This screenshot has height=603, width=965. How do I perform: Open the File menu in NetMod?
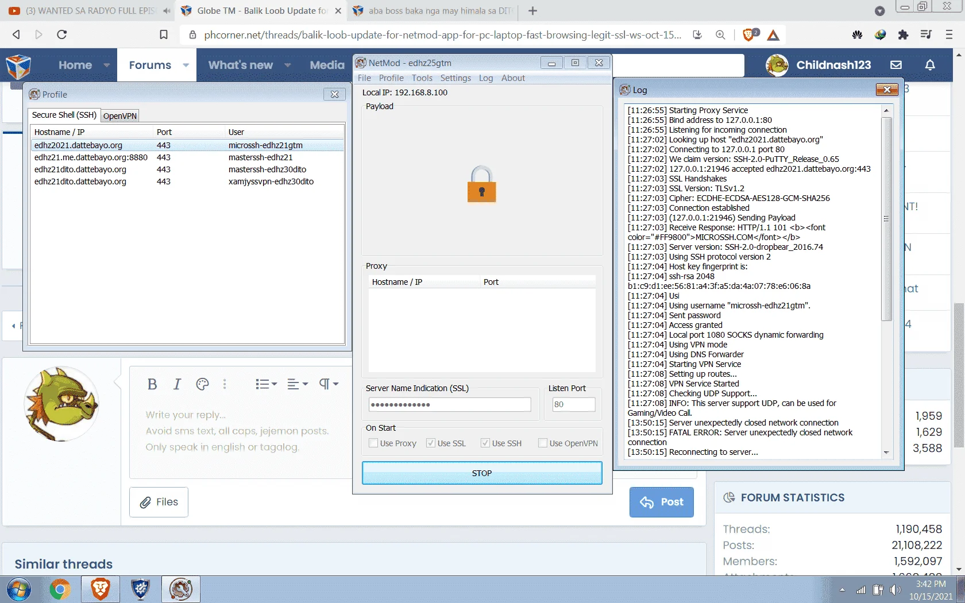click(364, 78)
